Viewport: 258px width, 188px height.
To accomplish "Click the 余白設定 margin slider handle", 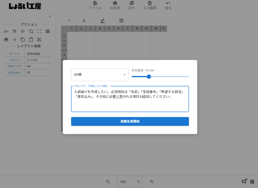I will 149,77.
